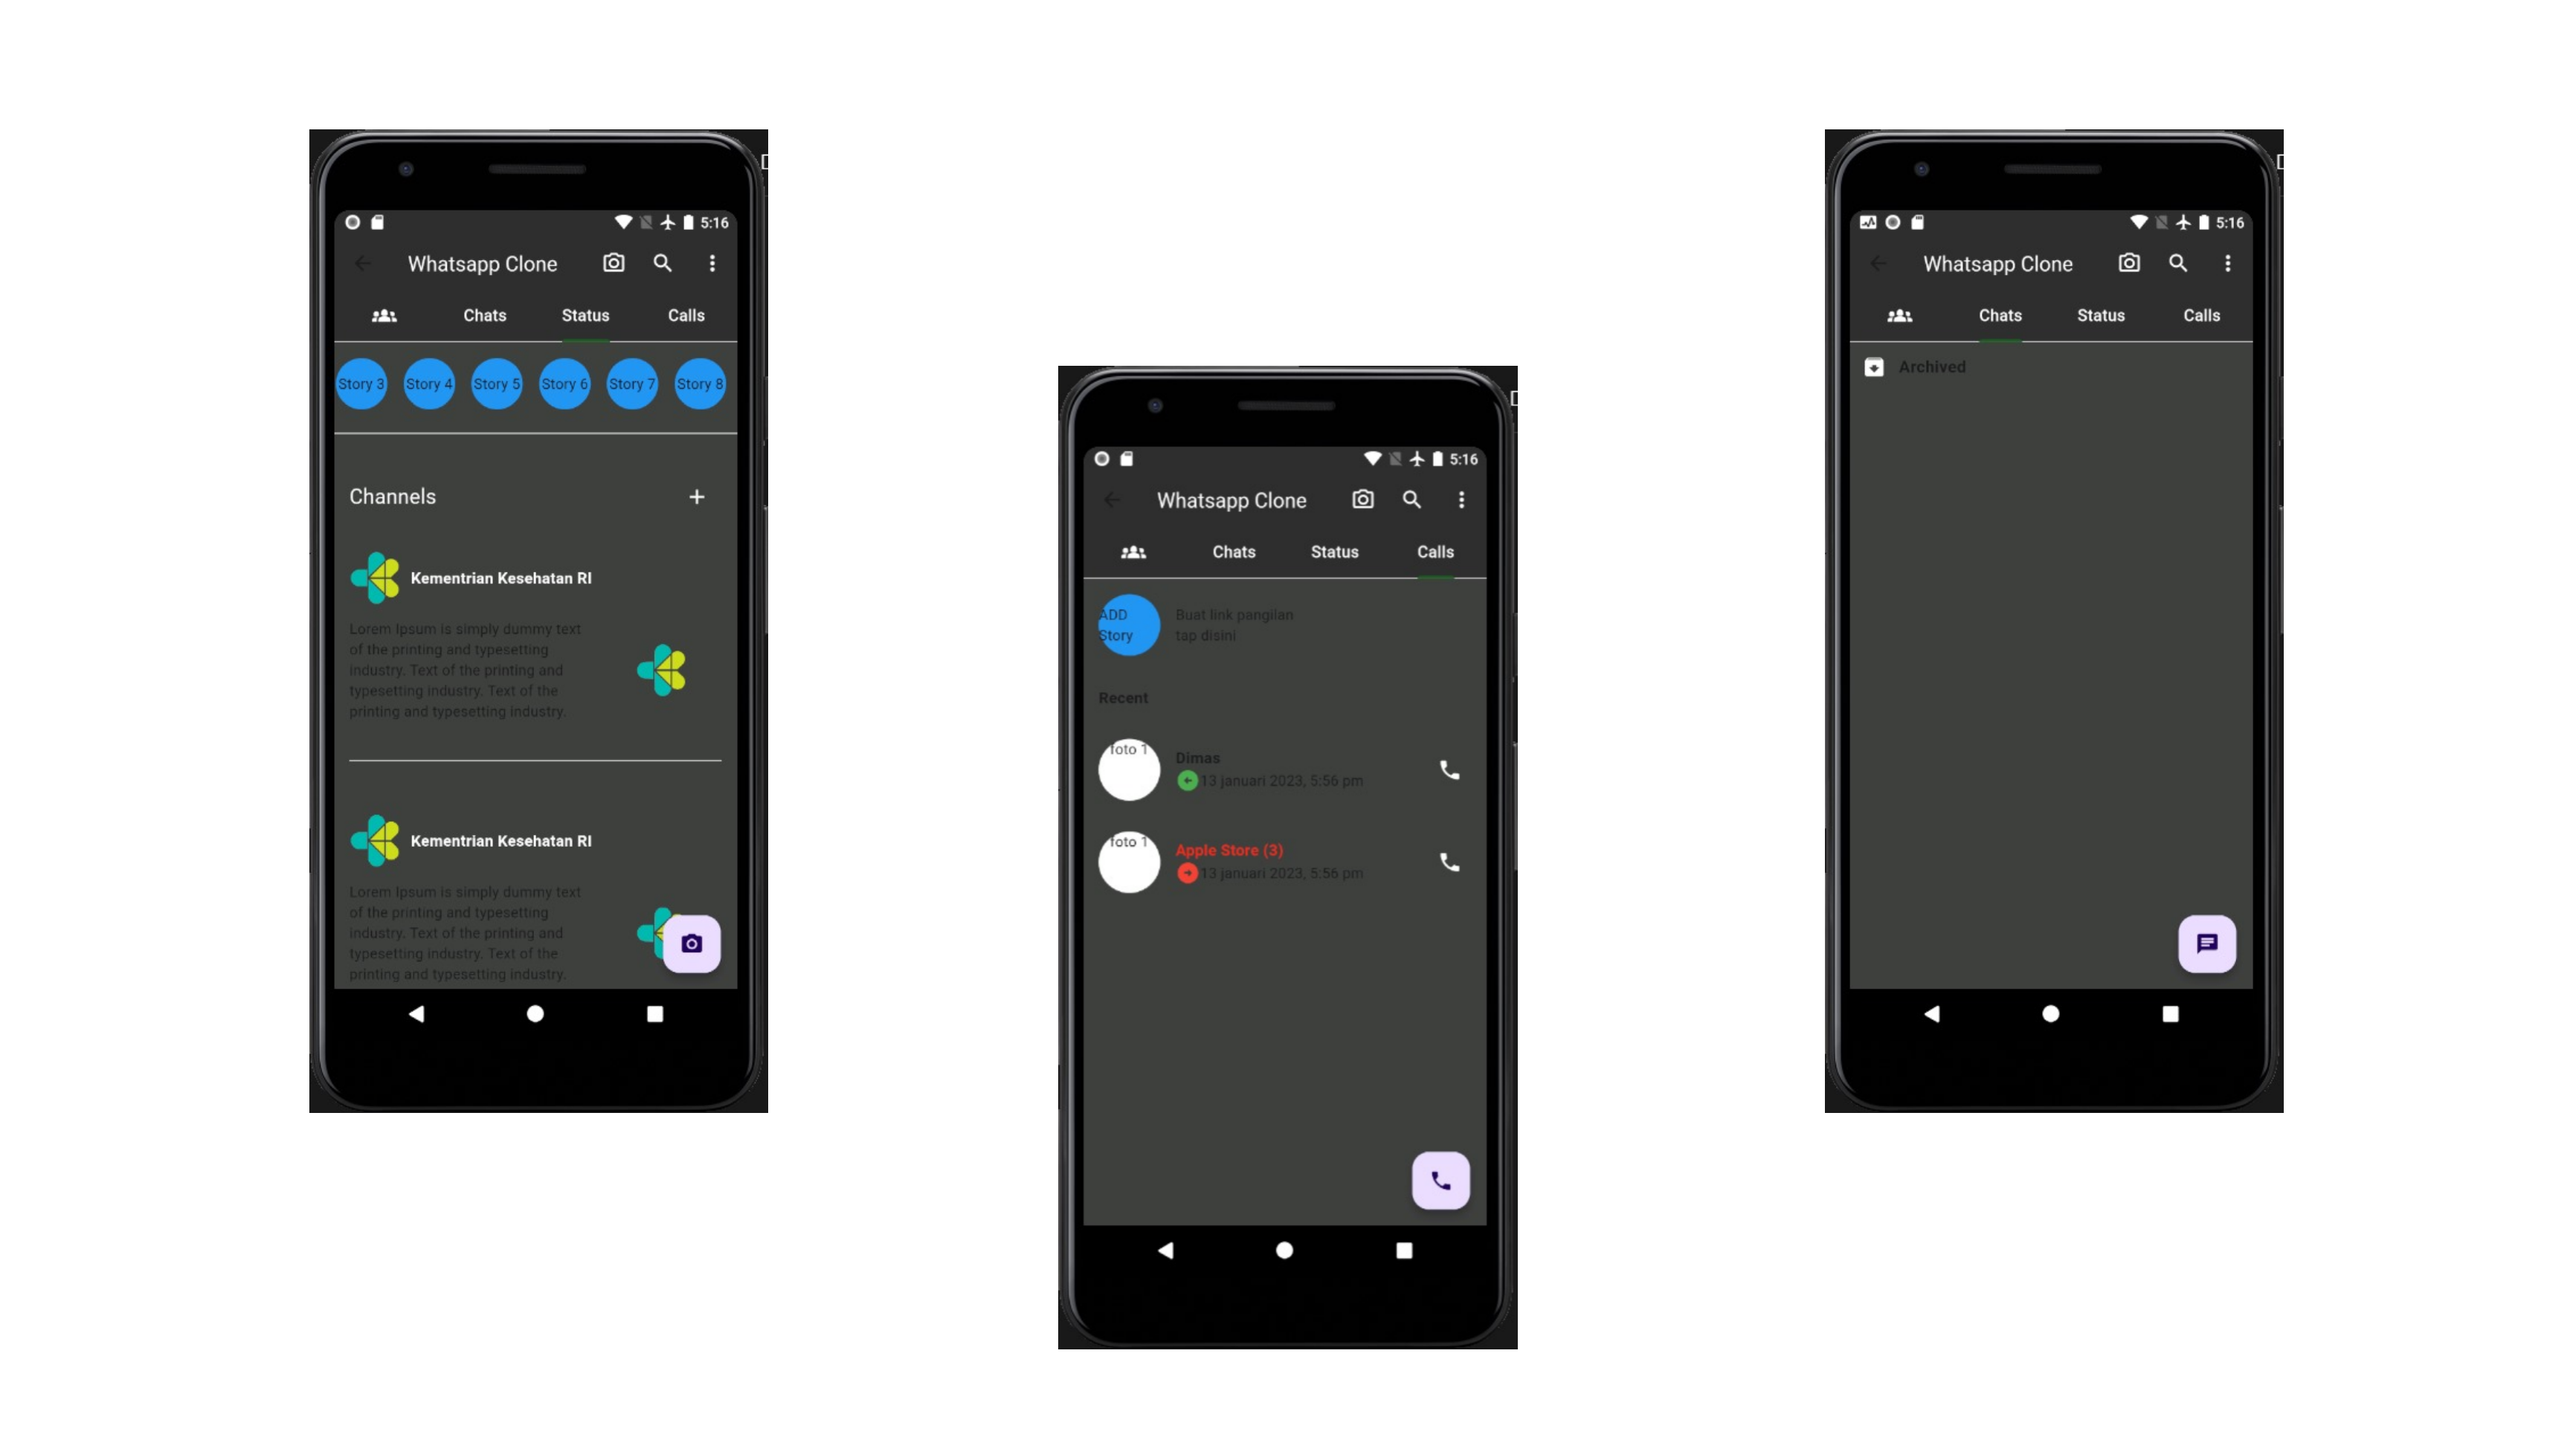Screen dimensions: 2576x1449
Task: Switch to the Calls tab on center phone
Action: tap(1433, 550)
